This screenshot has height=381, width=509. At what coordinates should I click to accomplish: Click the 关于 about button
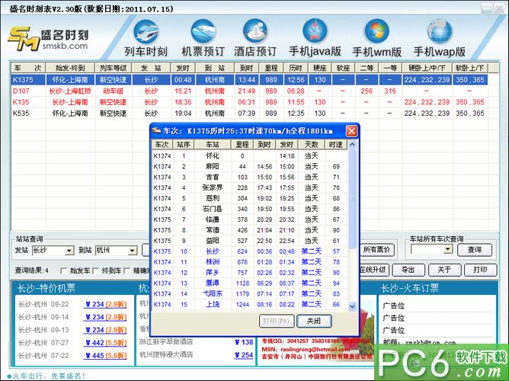pos(444,270)
